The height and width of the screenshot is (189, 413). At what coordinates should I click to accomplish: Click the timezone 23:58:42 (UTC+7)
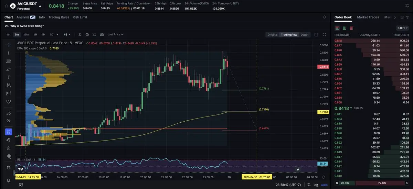click(288, 185)
